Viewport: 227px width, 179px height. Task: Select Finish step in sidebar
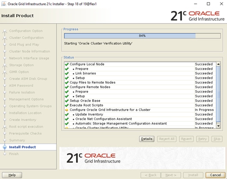pos(14,154)
